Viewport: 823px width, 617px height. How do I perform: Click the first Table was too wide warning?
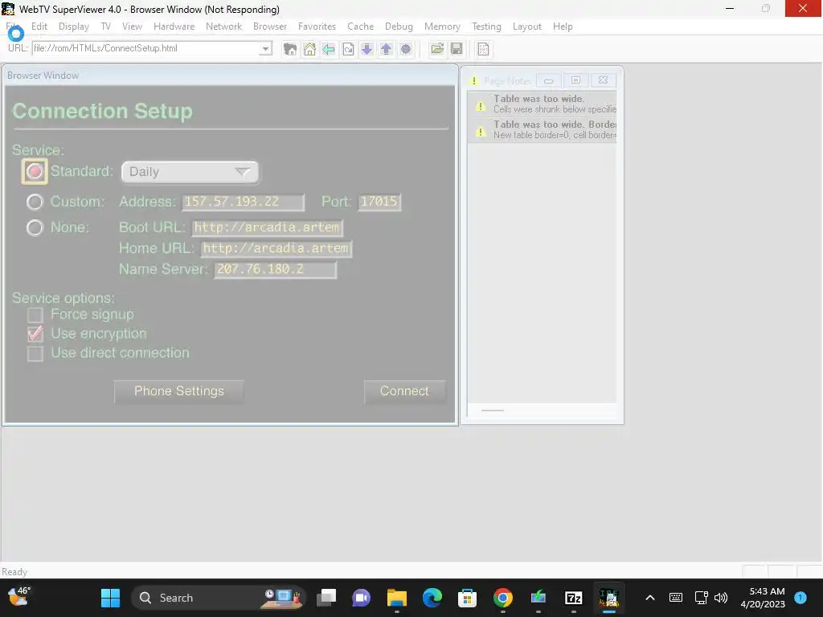coord(542,104)
